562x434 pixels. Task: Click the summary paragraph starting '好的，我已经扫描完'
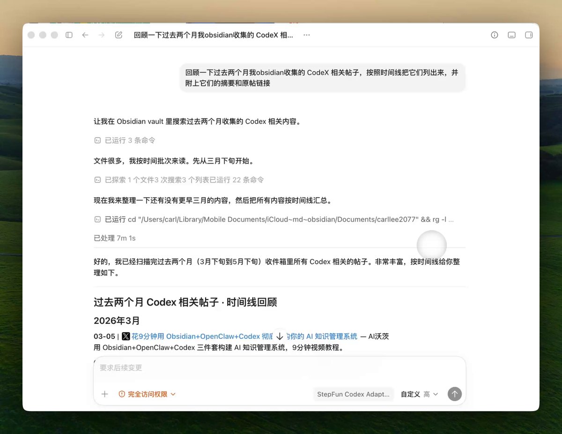277,267
